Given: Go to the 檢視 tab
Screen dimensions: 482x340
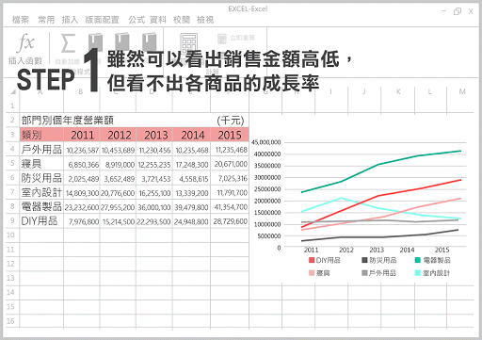Looking at the screenshot, I should (205, 20).
